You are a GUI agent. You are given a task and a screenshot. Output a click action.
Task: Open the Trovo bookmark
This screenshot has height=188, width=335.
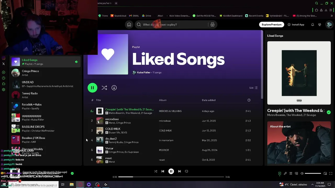[x=103, y=16]
